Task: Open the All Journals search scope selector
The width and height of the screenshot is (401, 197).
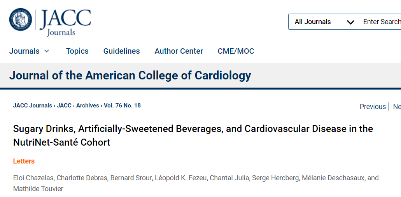Action: pyautogui.click(x=323, y=22)
